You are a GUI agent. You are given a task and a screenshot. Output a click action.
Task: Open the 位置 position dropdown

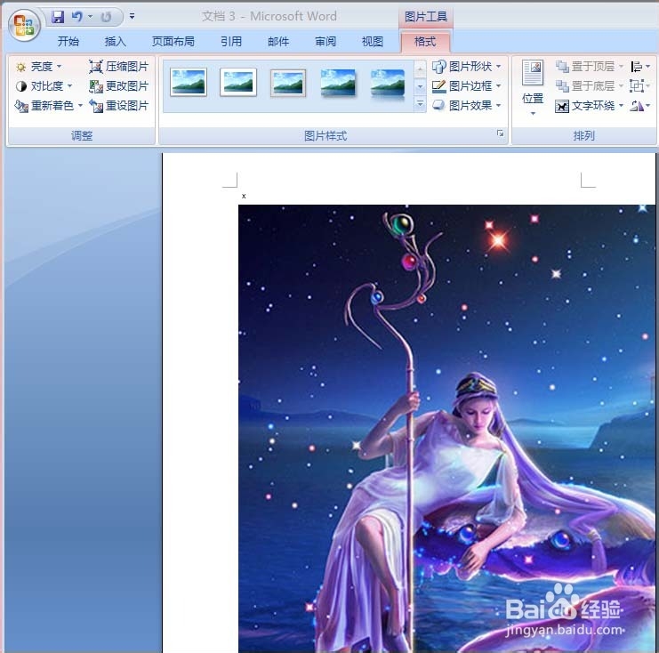tap(533, 88)
